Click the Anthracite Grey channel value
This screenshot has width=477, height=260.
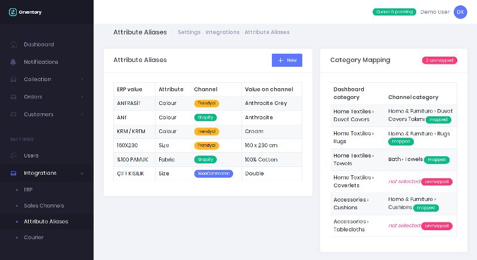click(266, 103)
